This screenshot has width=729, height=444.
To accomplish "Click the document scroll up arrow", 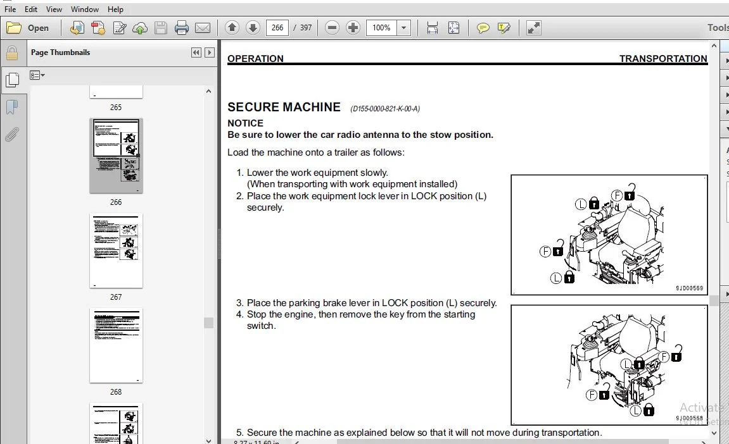I will (x=714, y=46).
